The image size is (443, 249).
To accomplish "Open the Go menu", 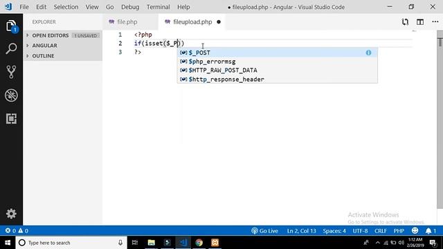I will [x=109, y=7].
